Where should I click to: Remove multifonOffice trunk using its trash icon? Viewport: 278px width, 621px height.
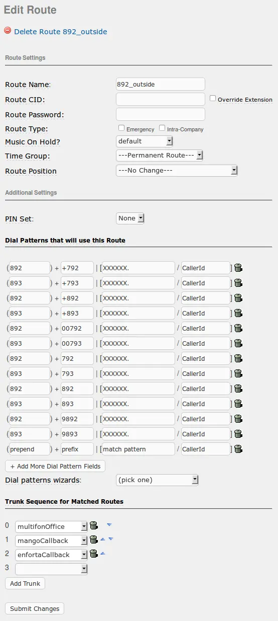(93, 526)
